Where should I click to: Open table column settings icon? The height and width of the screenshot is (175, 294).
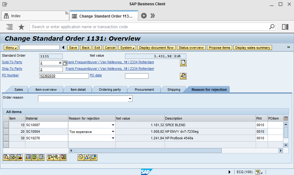(x=286, y=118)
